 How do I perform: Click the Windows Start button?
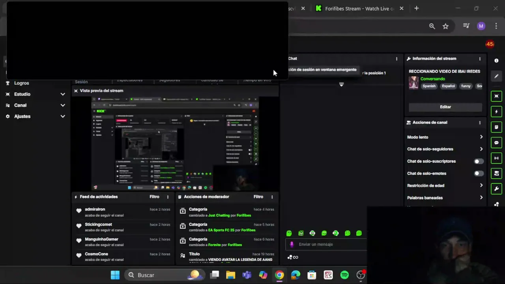tap(115, 275)
